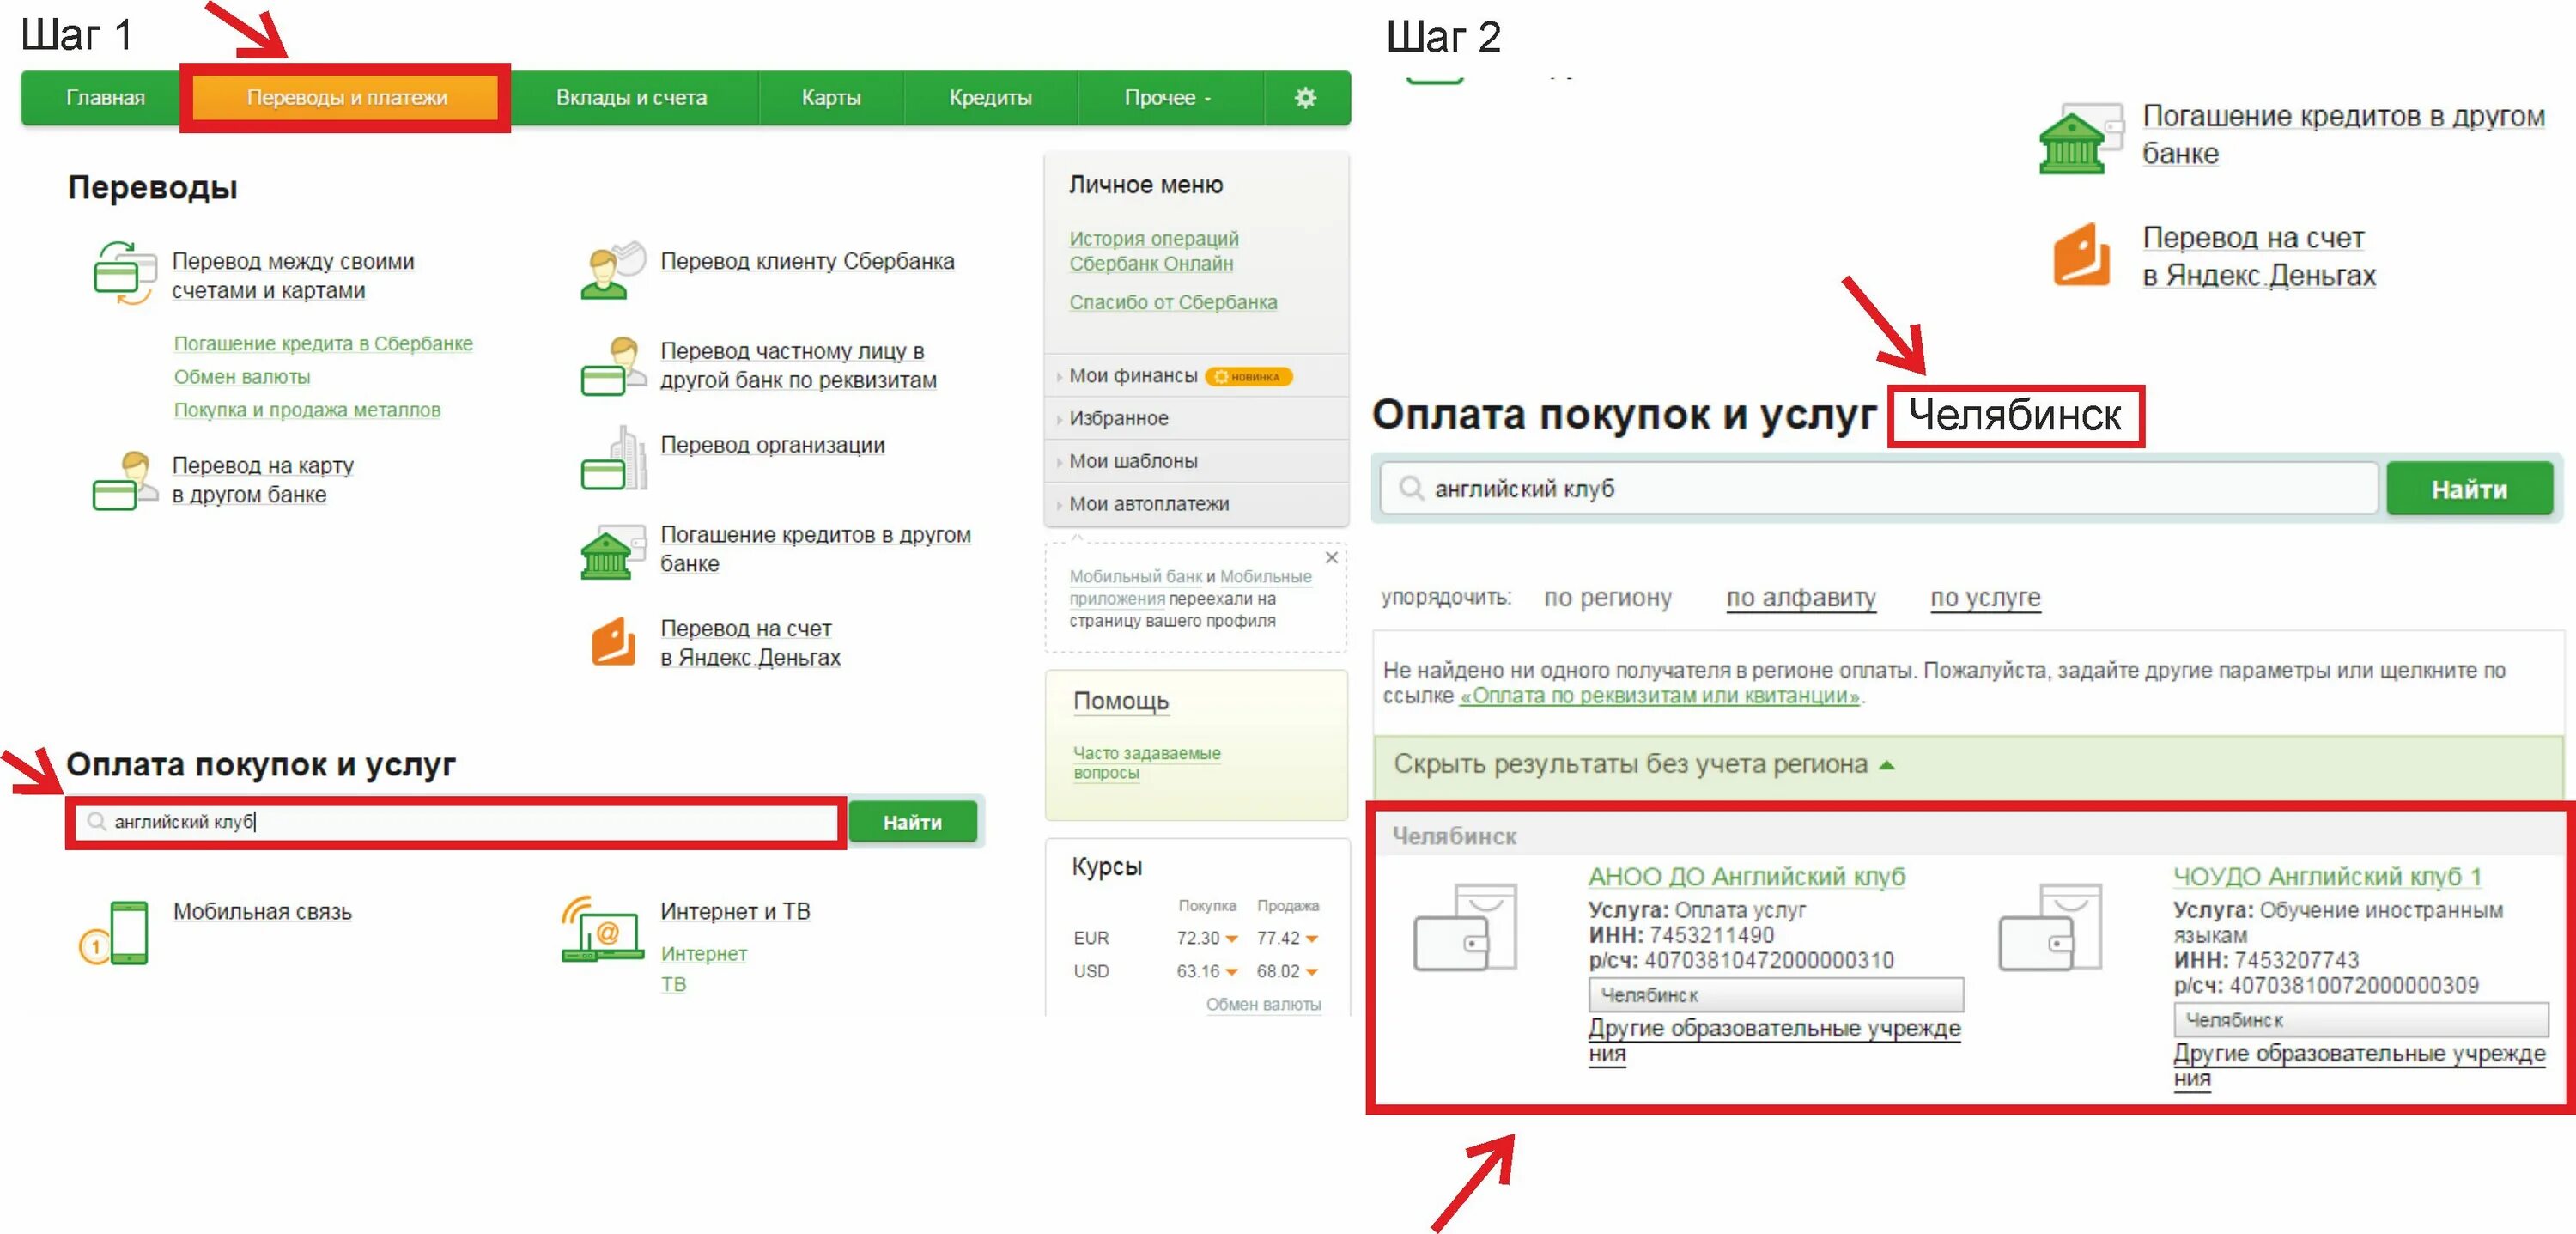Click the transfer between own accounts icon
Image resolution: width=2576 pixels, height=1234 pixels.
(x=124, y=272)
